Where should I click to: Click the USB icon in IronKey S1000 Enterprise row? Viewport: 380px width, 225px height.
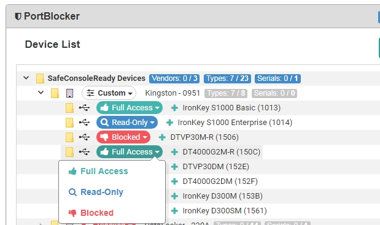(84, 123)
